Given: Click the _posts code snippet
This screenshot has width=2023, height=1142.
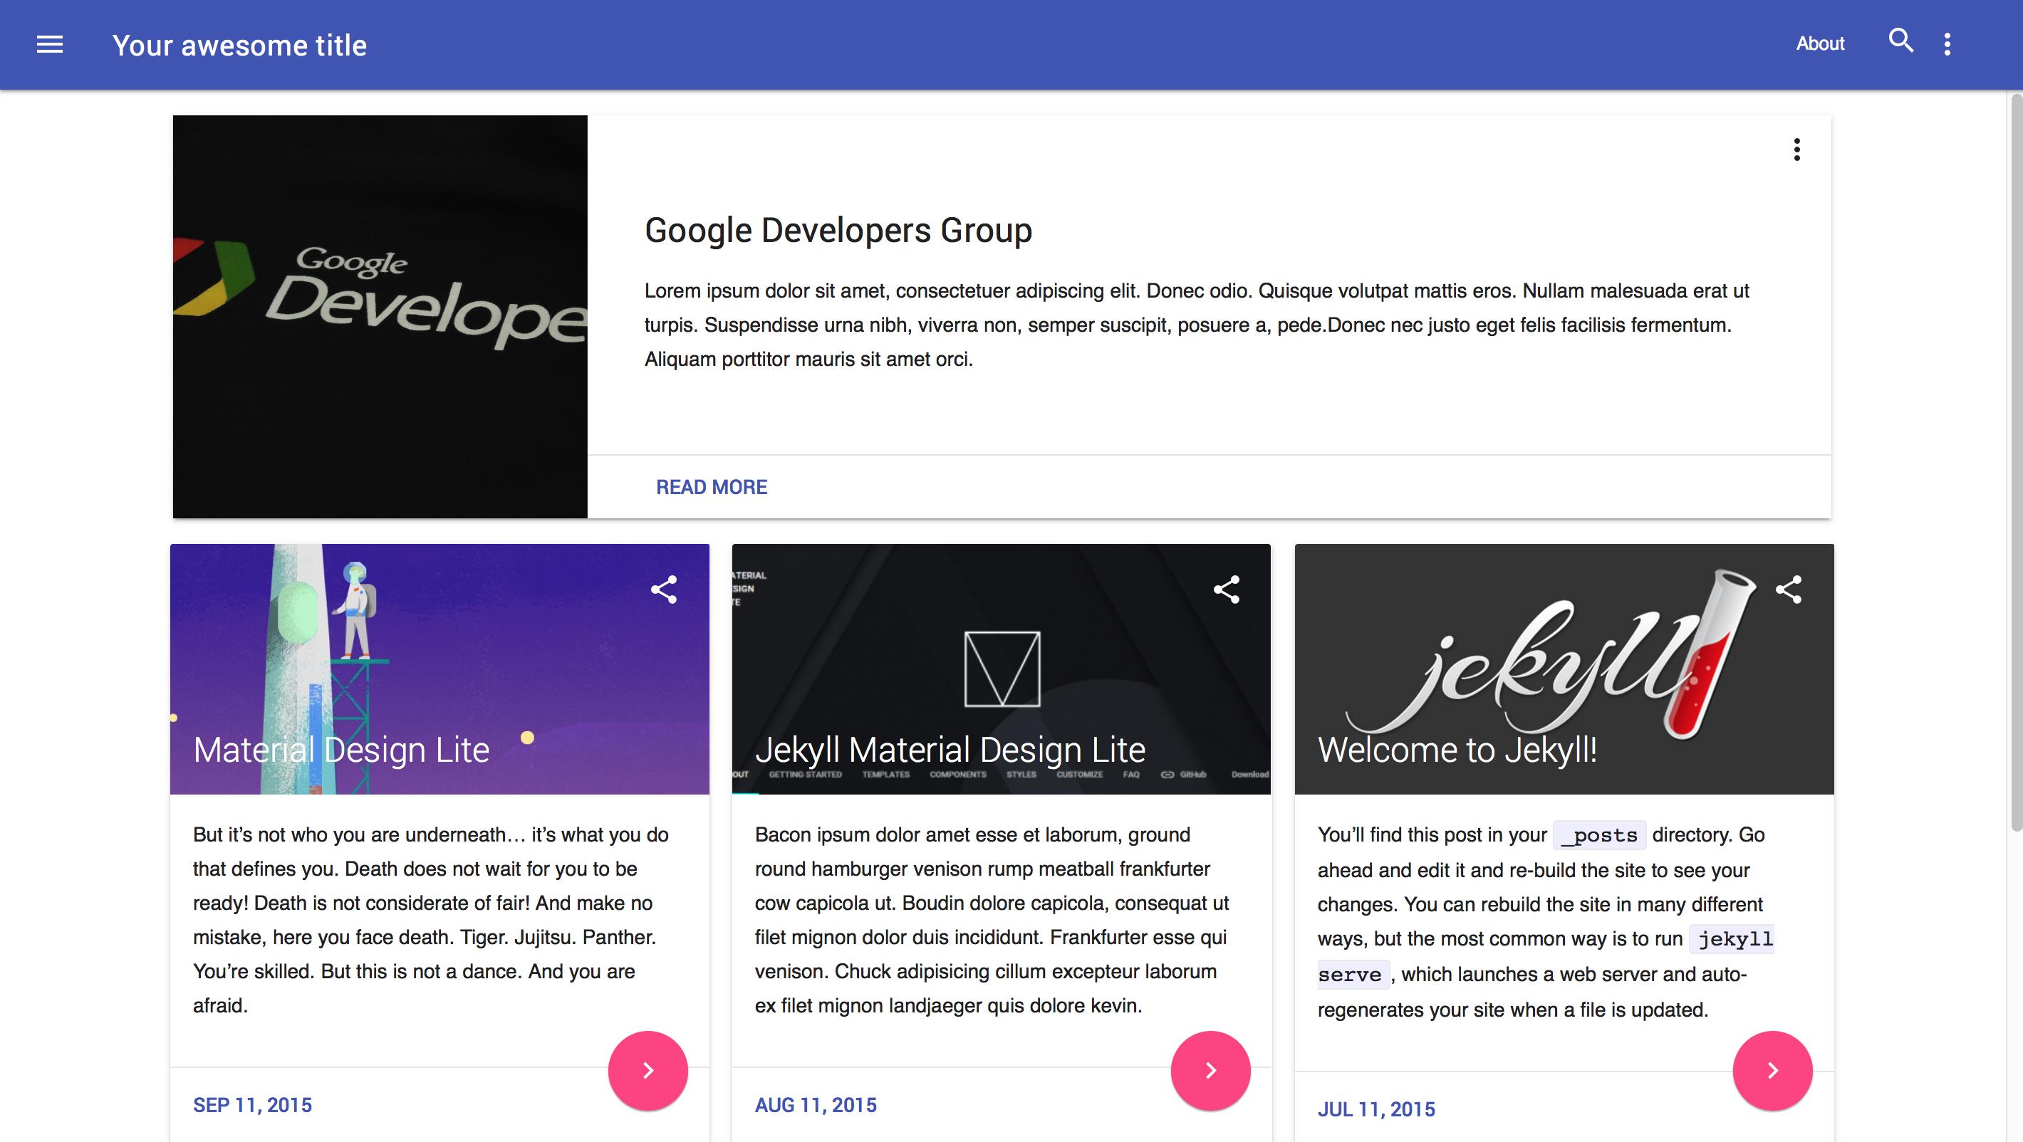Looking at the screenshot, I should [1600, 835].
